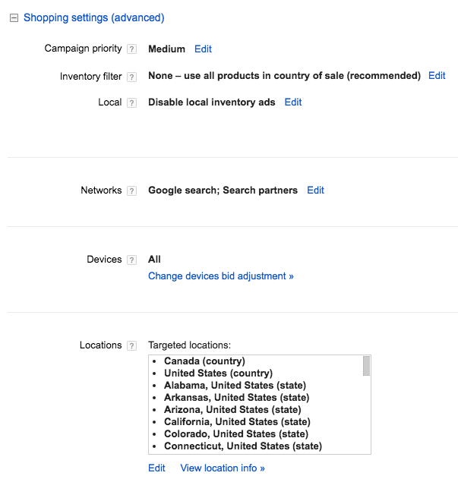Select California, United States (state) entry
The height and width of the screenshot is (479, 458).
click(237, 422)
